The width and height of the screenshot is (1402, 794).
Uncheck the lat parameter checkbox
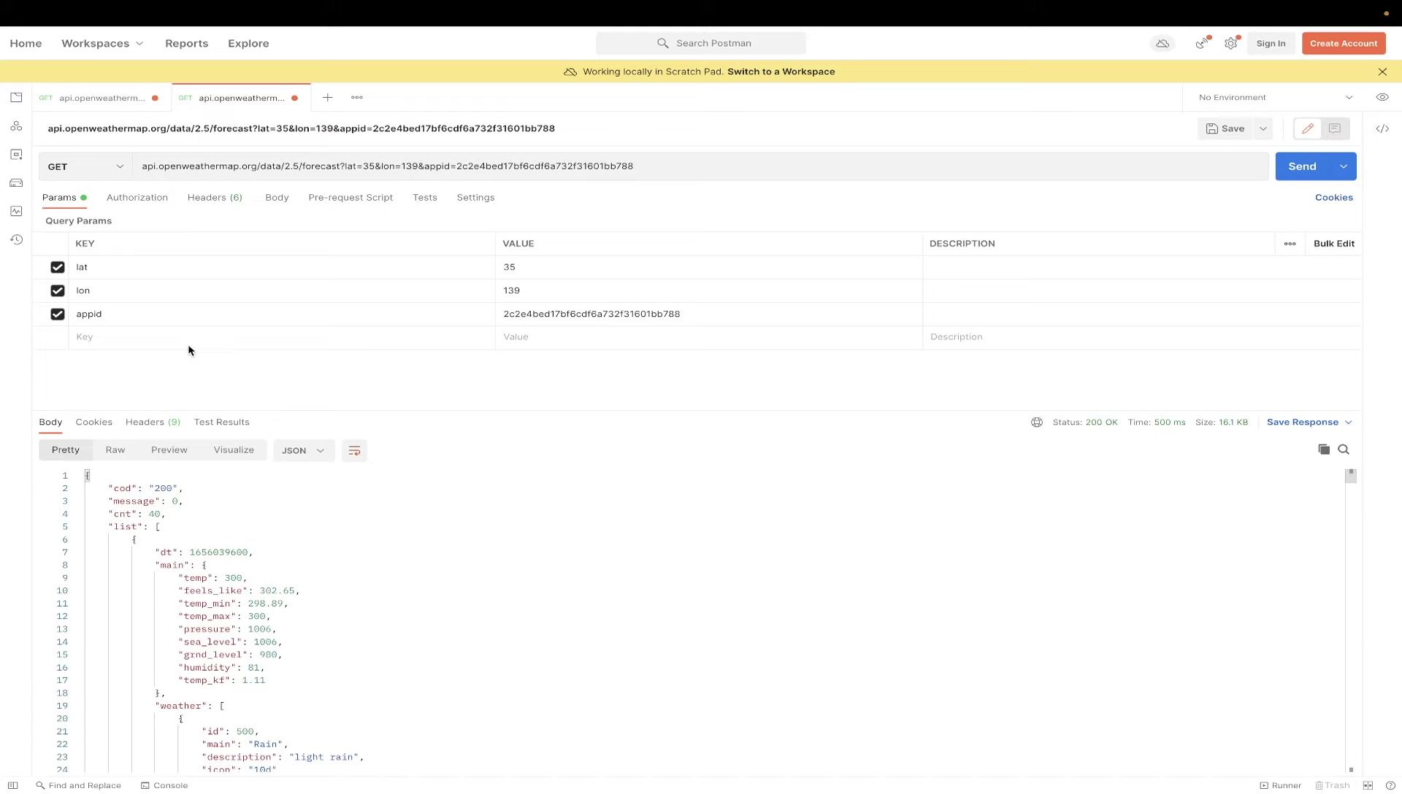pos(58,267)
